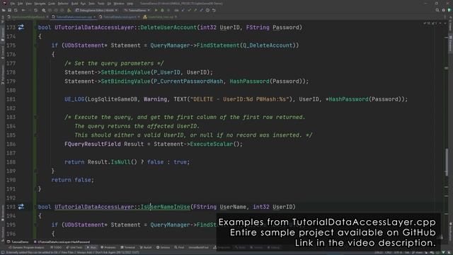Click FindStatement on line 175
The height and width of the screenshot is (255, 453).
click(x=218, y=45)
